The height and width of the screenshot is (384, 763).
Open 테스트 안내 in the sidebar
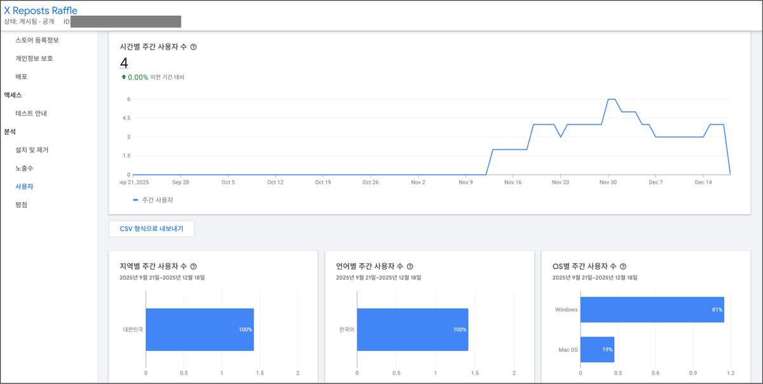tap(31, 113)
